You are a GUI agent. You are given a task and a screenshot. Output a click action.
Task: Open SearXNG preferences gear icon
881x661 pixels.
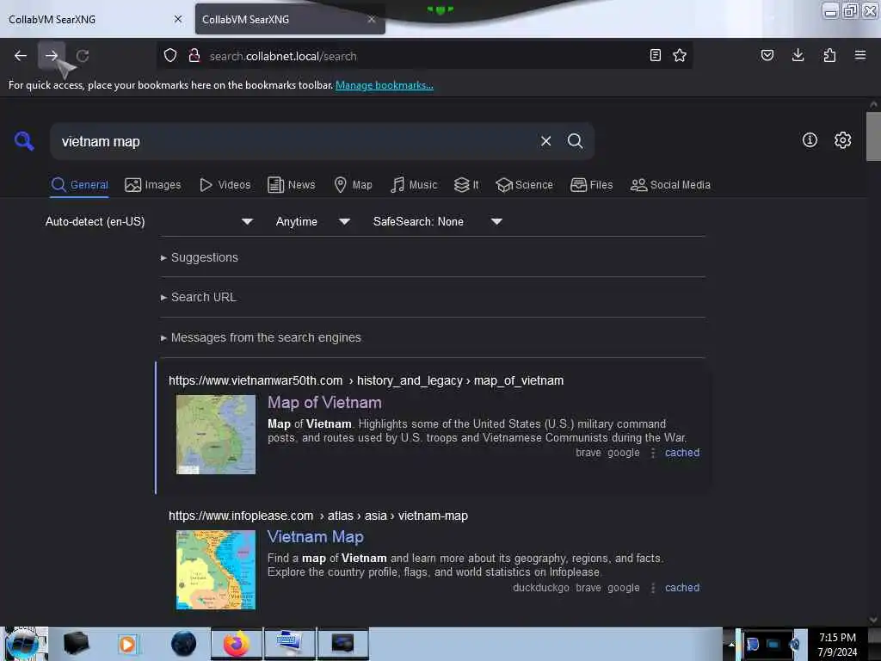(x=842, y=140)
